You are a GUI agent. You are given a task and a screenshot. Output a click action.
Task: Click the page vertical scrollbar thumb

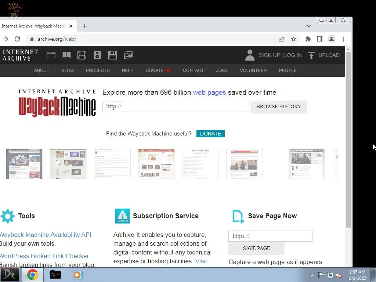(348, 140)
